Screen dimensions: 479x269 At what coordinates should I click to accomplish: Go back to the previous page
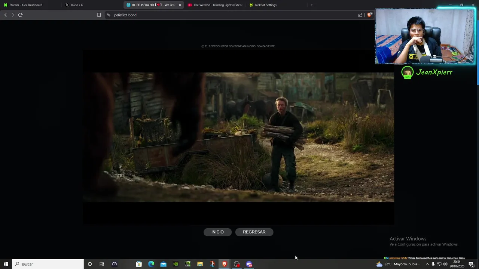pos(5,15)
